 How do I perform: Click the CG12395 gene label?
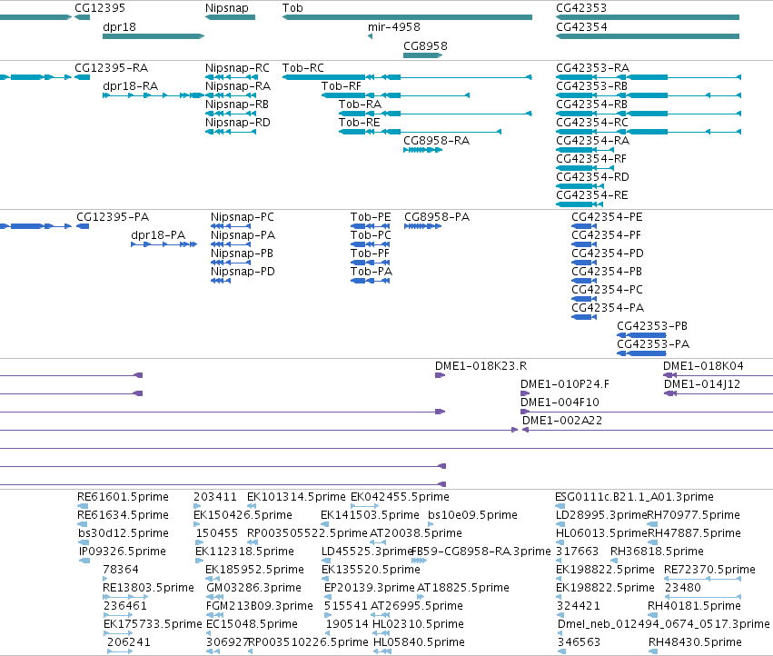click(100, 8)
